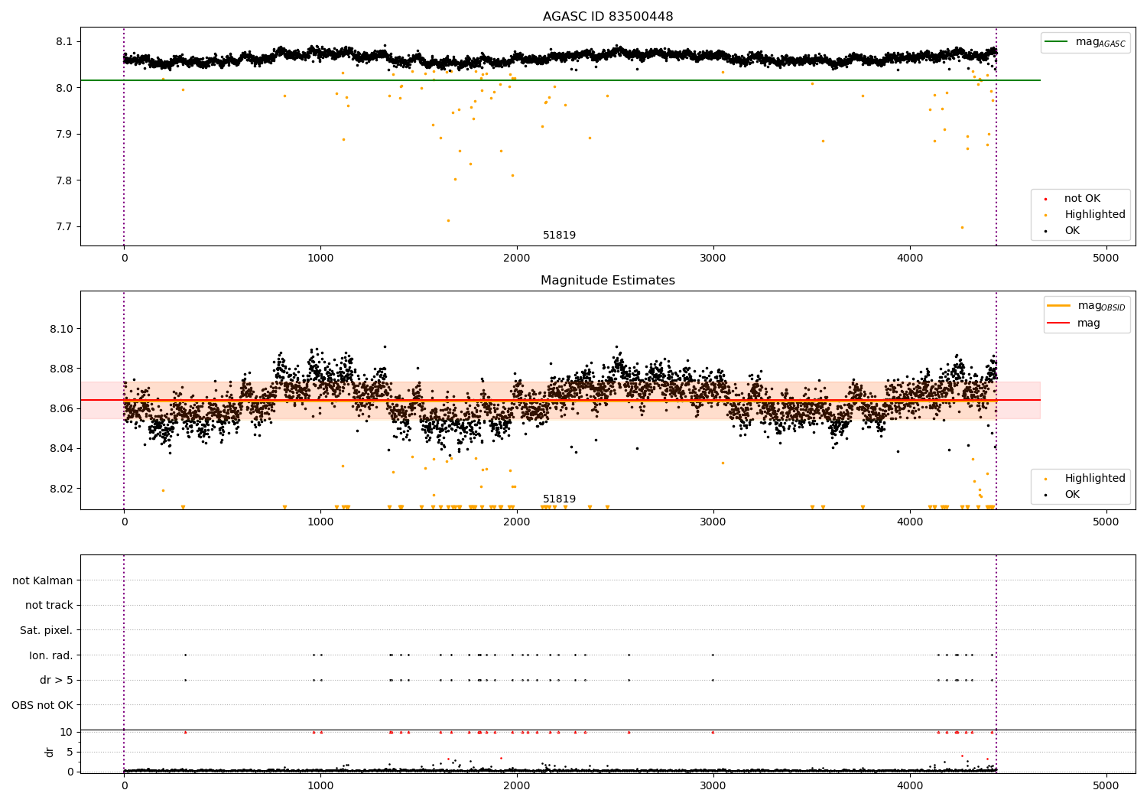
Task: Select the 'Magnitude Estimates' subplot title
Action: (x=608, y=281)
